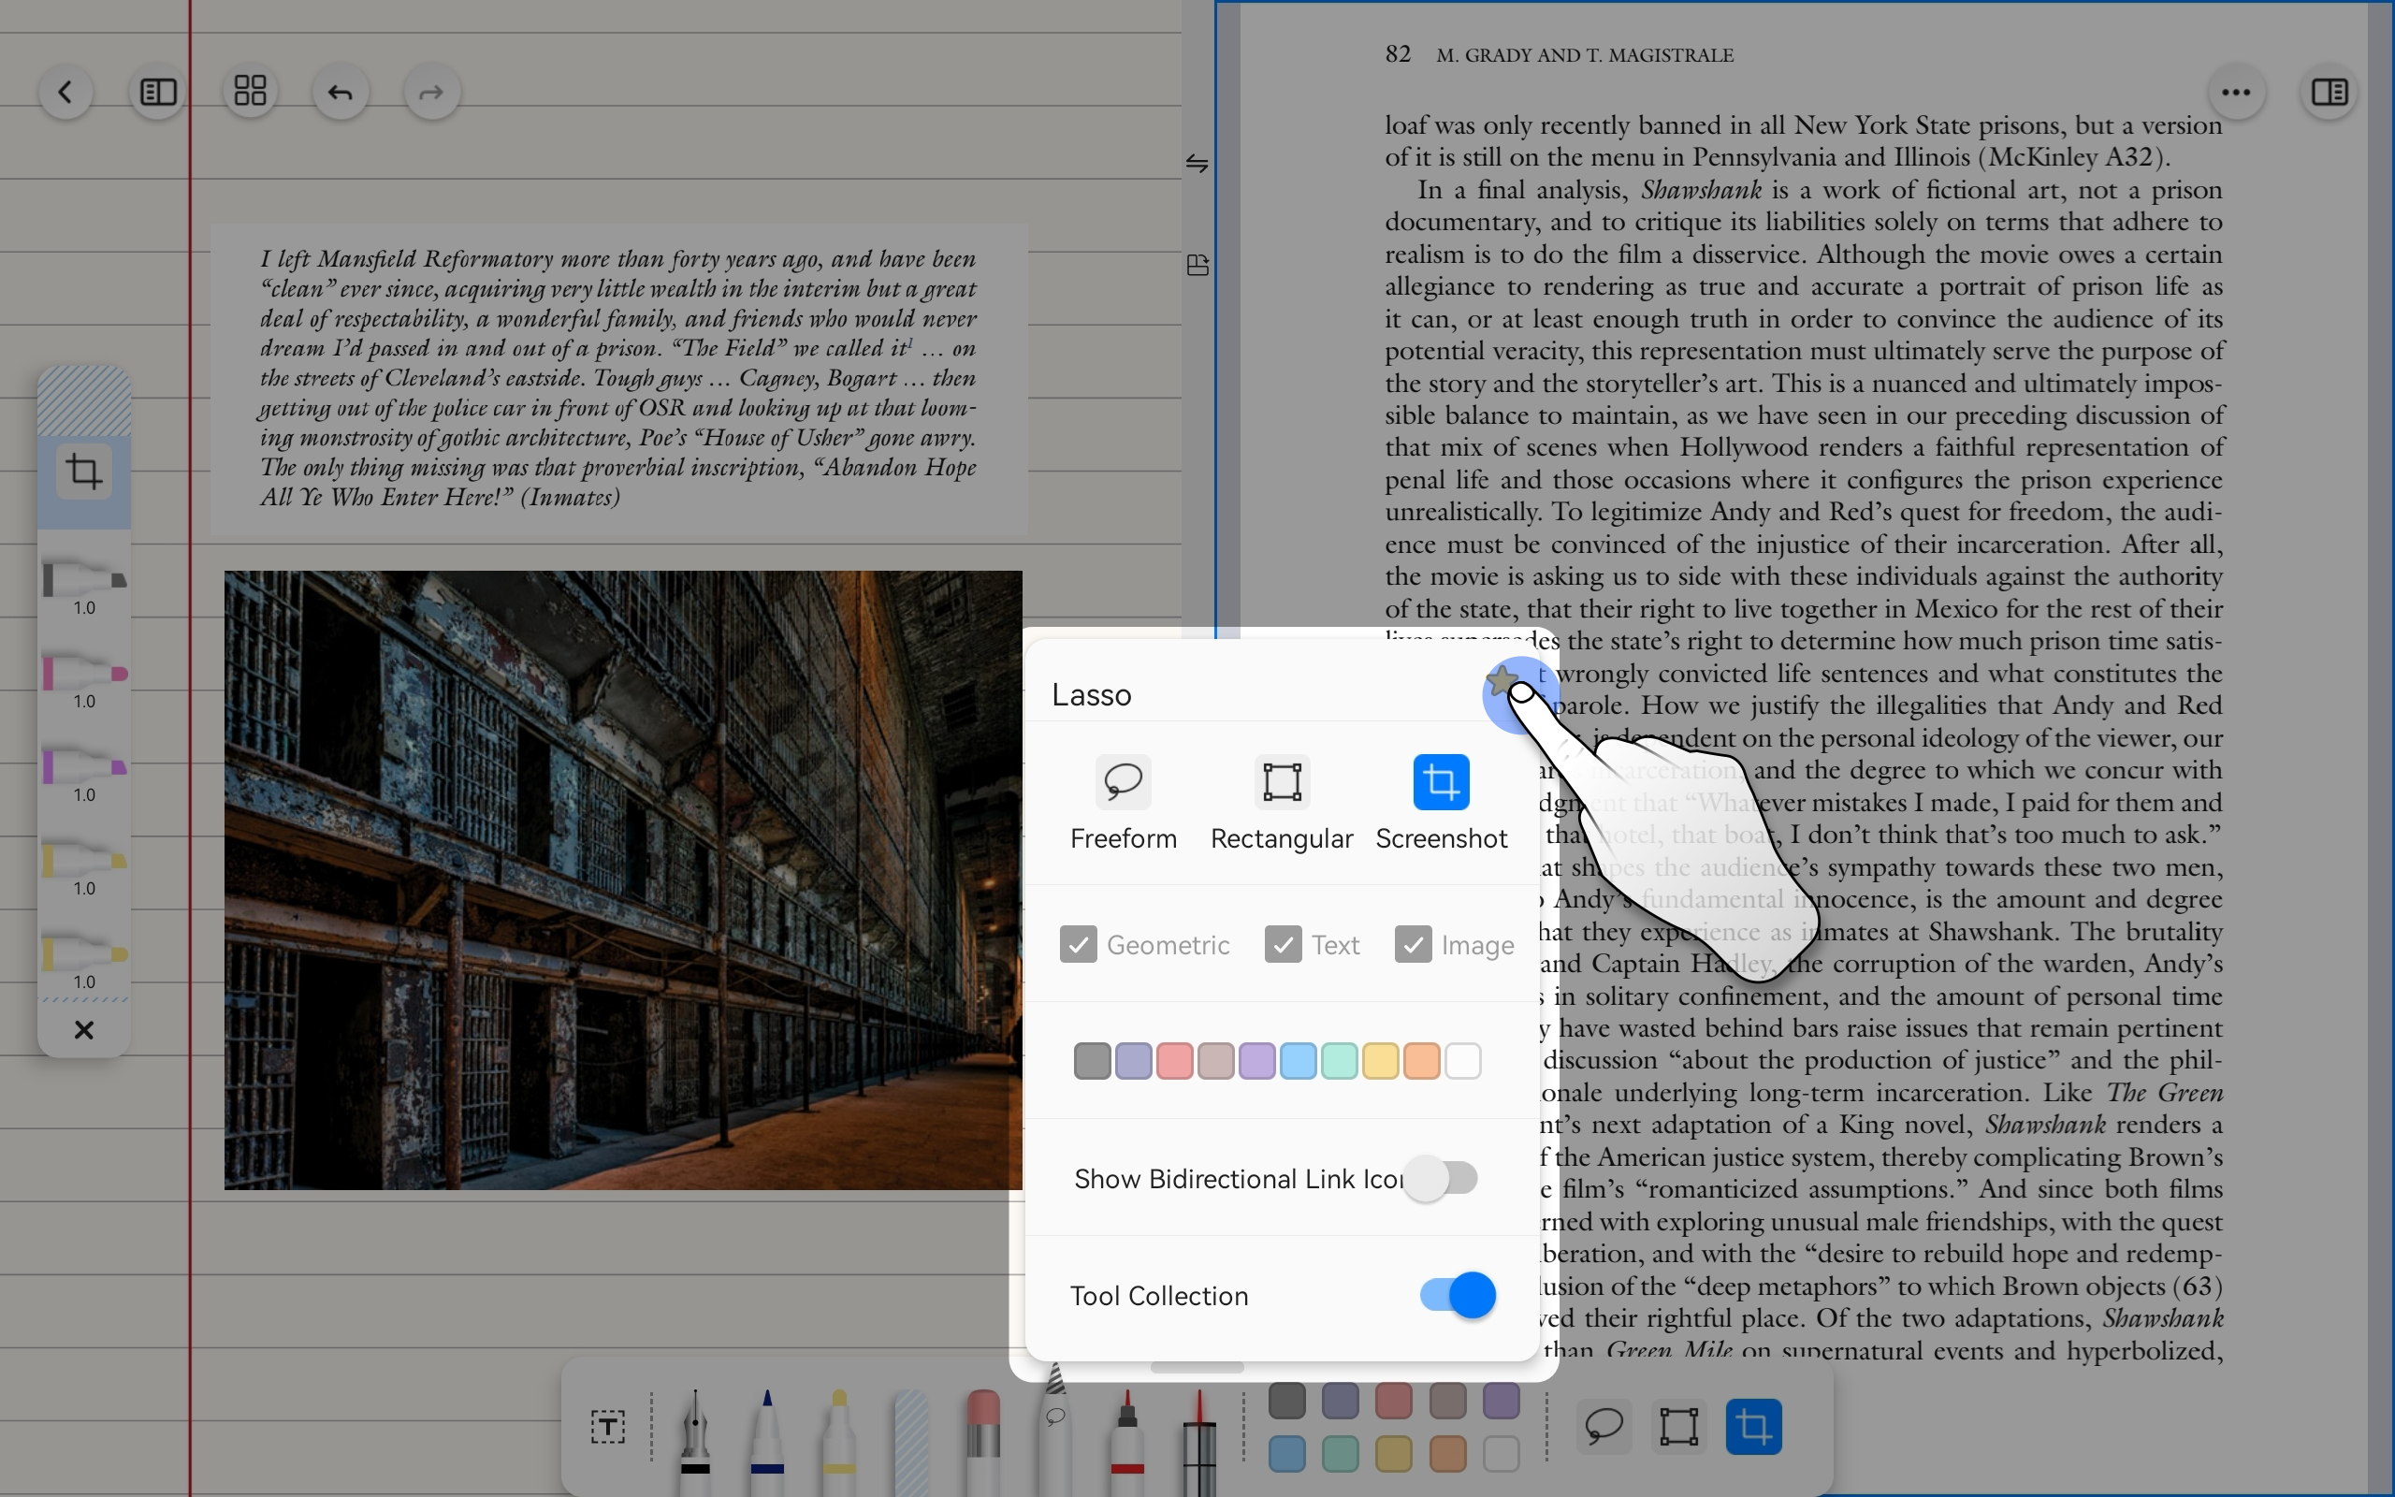Toggle the left sidebar panel icon
The image size is (2395, 1497).
click(x=158, y=92)
